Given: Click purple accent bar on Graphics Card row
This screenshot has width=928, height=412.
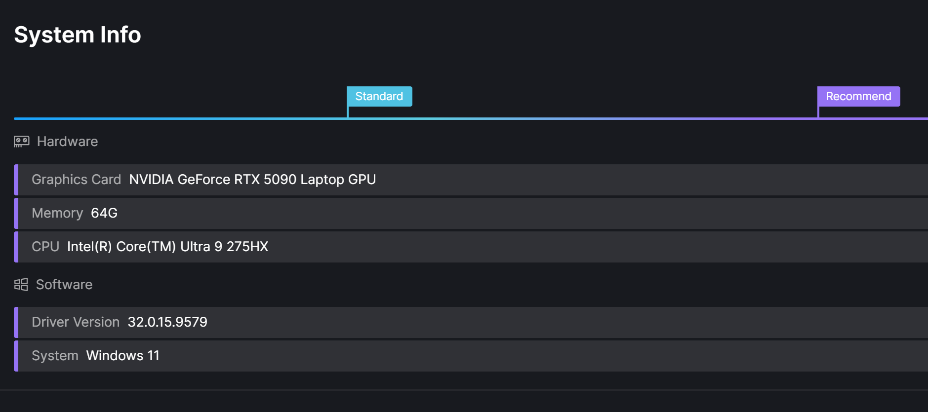Looking at the screenshot, I should (x=16, y=180).
